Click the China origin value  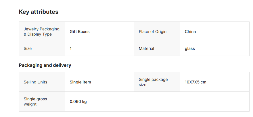point(190,32)
